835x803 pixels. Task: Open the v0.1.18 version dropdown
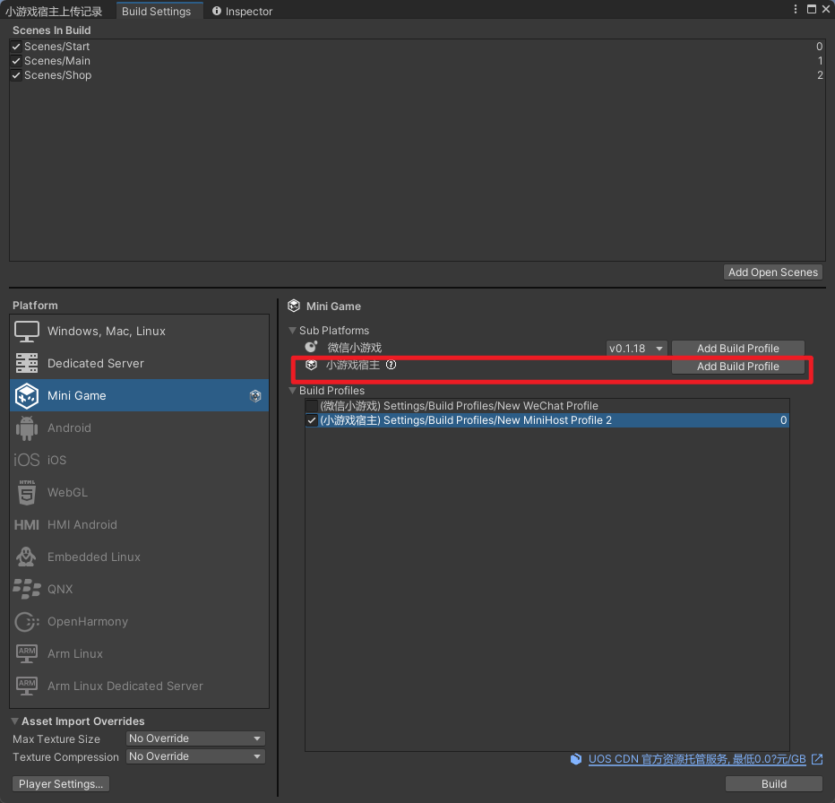pos(637,349)
